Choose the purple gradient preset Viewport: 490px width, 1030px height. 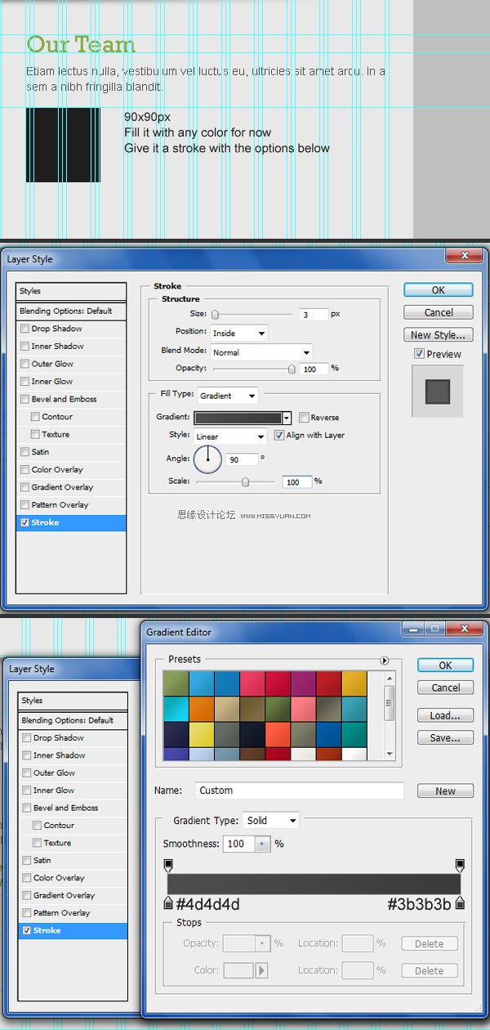point(303,683)
